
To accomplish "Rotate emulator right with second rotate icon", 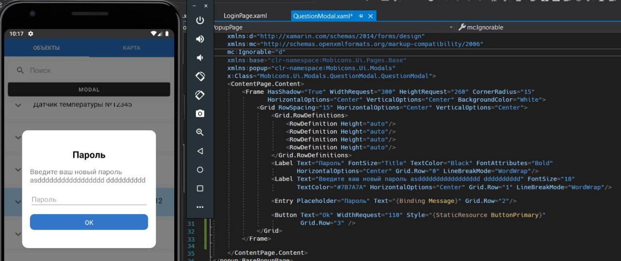I will [x=200, y=94].
